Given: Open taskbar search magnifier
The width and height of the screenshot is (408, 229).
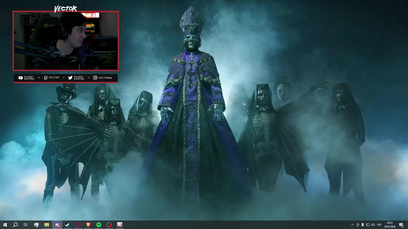Looking at the screenshot, I should (15, 225).
